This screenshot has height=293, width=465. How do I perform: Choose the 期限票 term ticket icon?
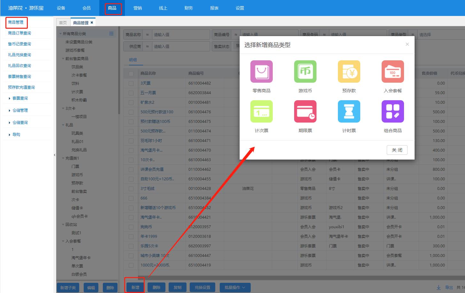click(305, 111)
